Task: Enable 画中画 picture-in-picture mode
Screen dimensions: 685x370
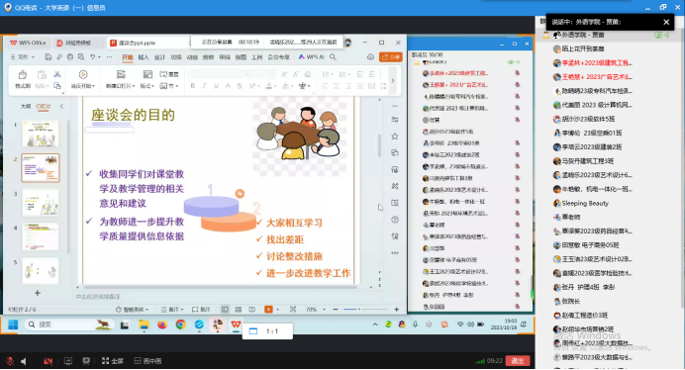Action: (x=147, y=361)
